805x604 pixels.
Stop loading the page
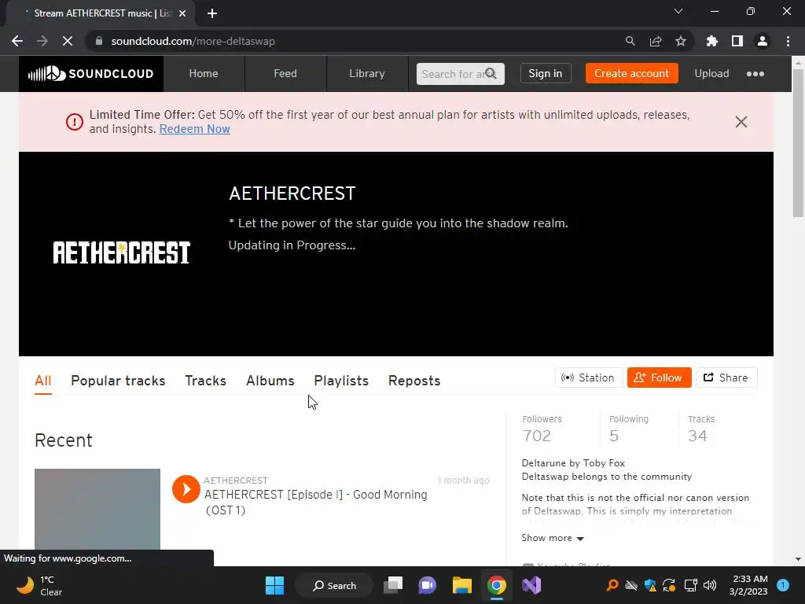click(x=68, y=41)
